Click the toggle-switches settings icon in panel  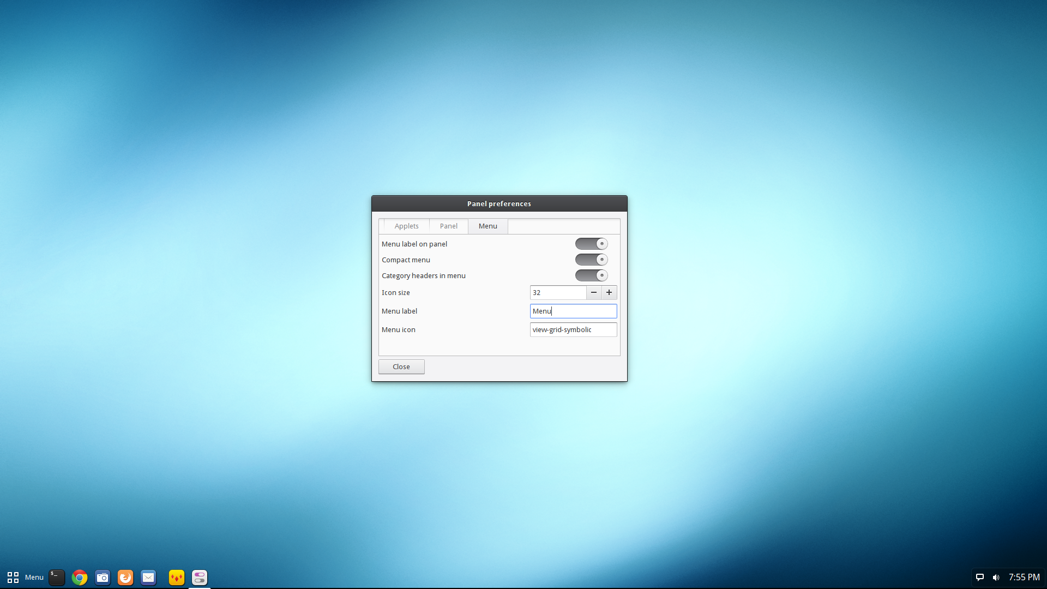pyautogui.click(x=200, y=577)
